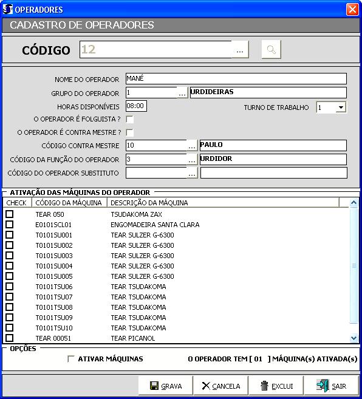Open the CÓDIGO ellipsis lookup button

240,50
